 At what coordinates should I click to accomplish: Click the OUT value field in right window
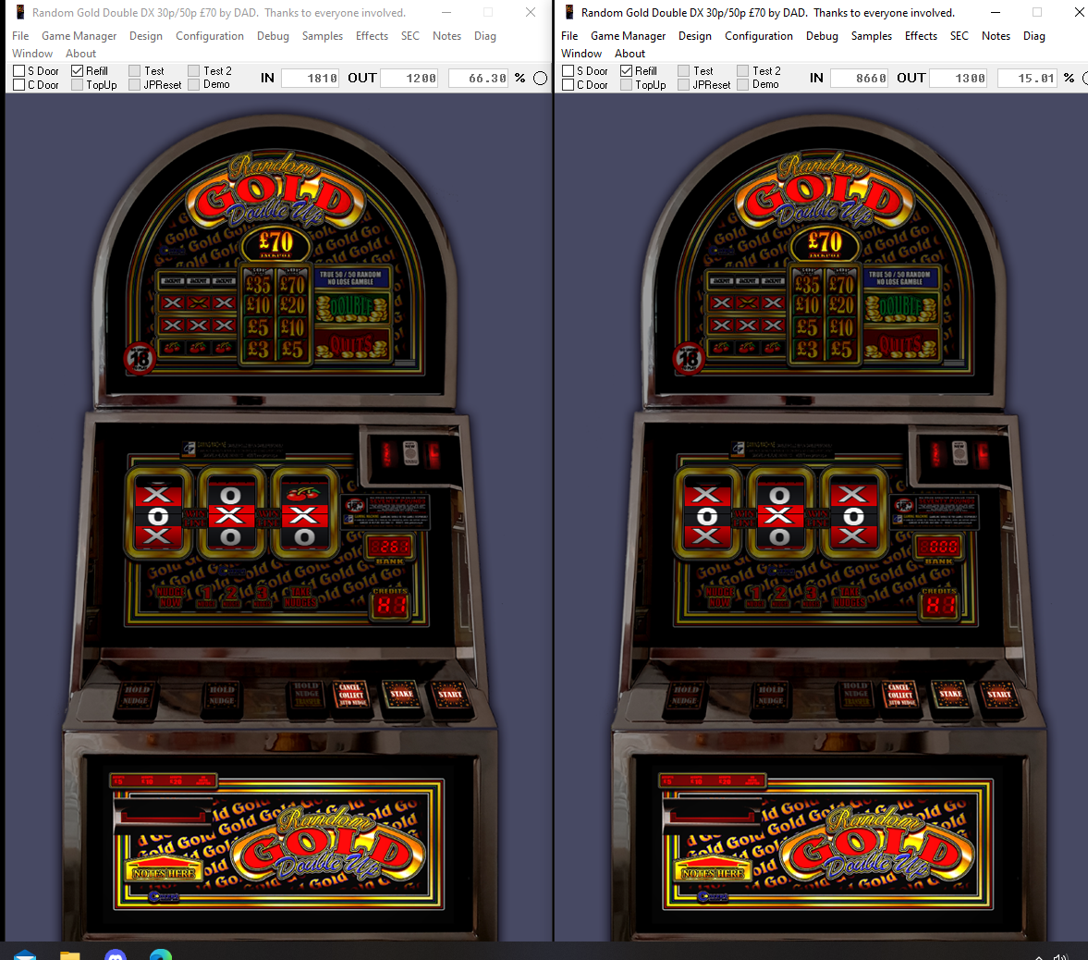coord(958,79)
